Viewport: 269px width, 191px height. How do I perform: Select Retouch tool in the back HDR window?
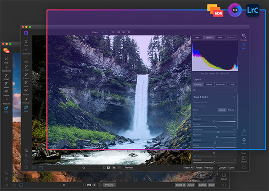(x=6, y=101)
